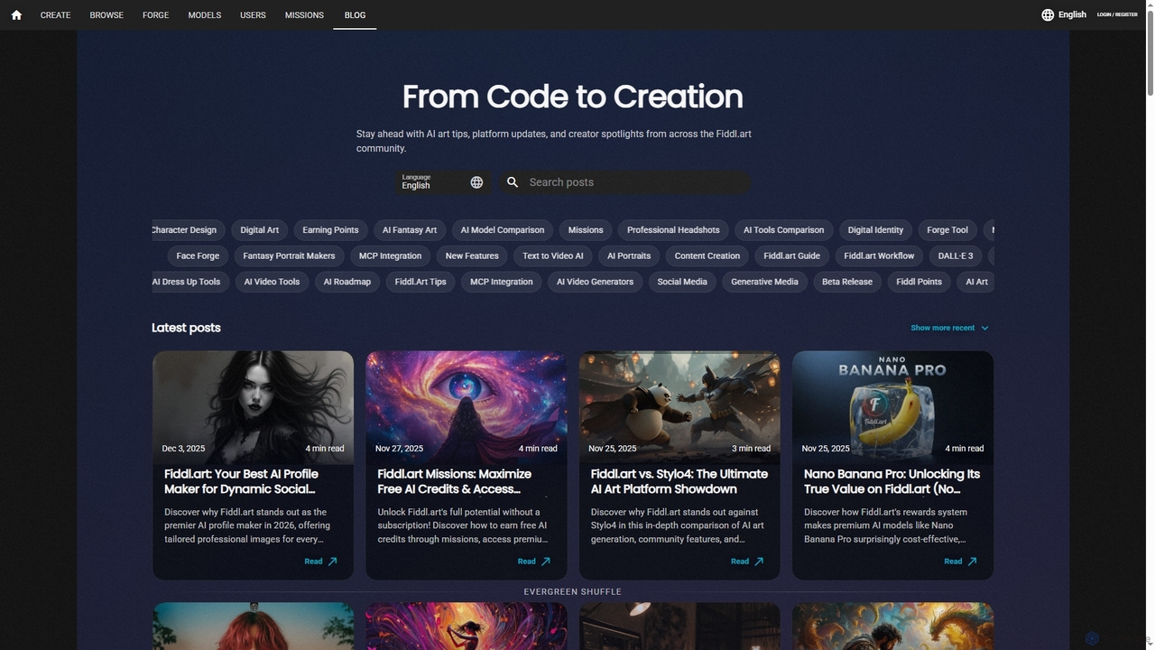Select the Fiddl Points tag
1155x650 pixels.
[919, 282]
